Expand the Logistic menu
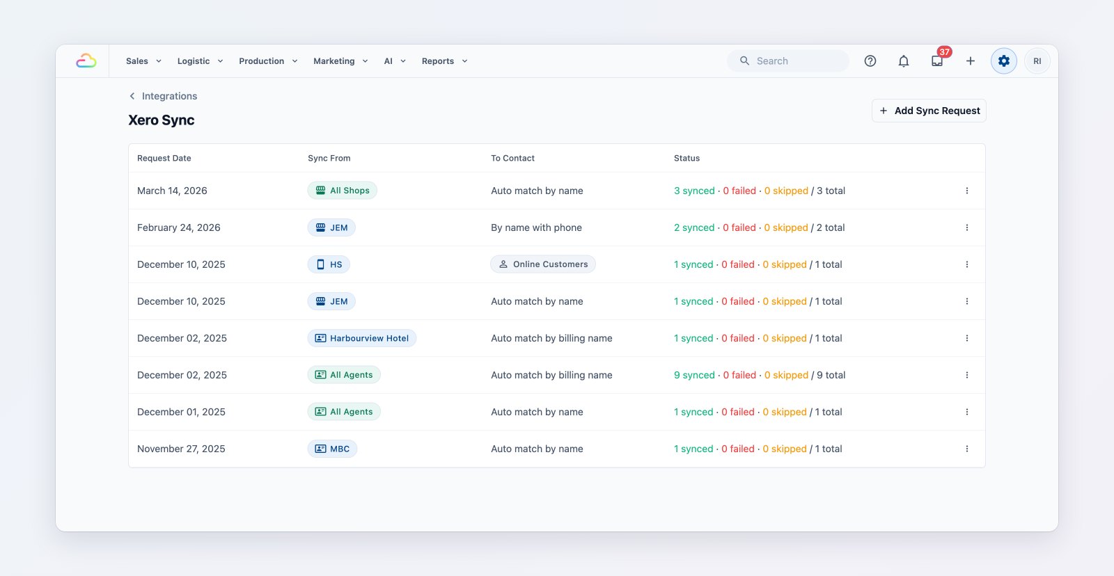 (x=201, y=61)
